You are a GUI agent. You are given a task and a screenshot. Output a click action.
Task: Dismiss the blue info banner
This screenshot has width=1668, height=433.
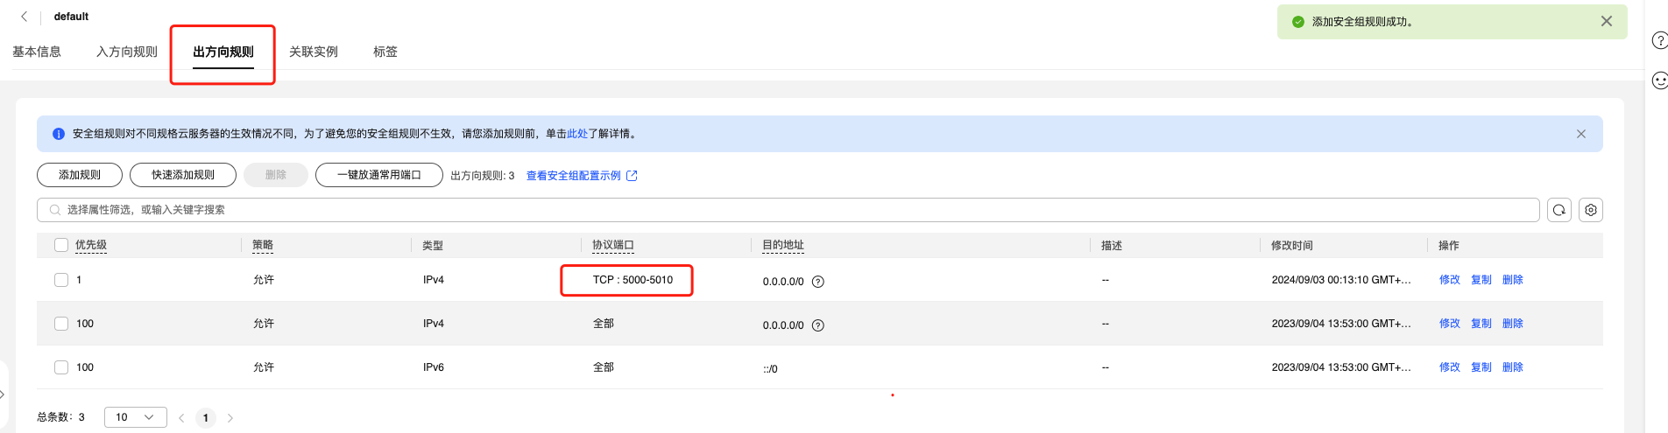(x=1580, y=134)
